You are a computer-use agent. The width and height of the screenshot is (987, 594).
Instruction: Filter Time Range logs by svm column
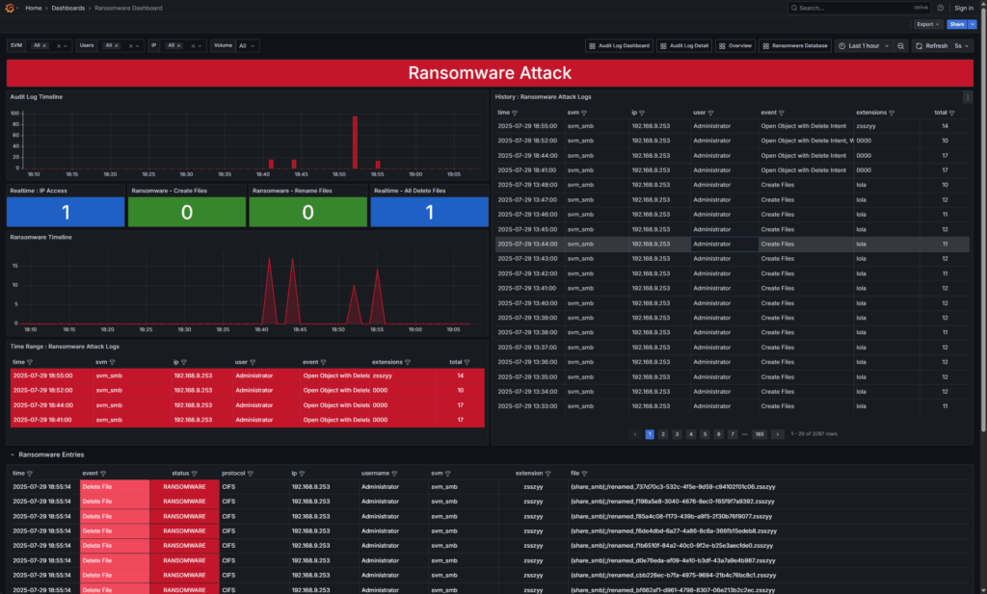(112, 363)
